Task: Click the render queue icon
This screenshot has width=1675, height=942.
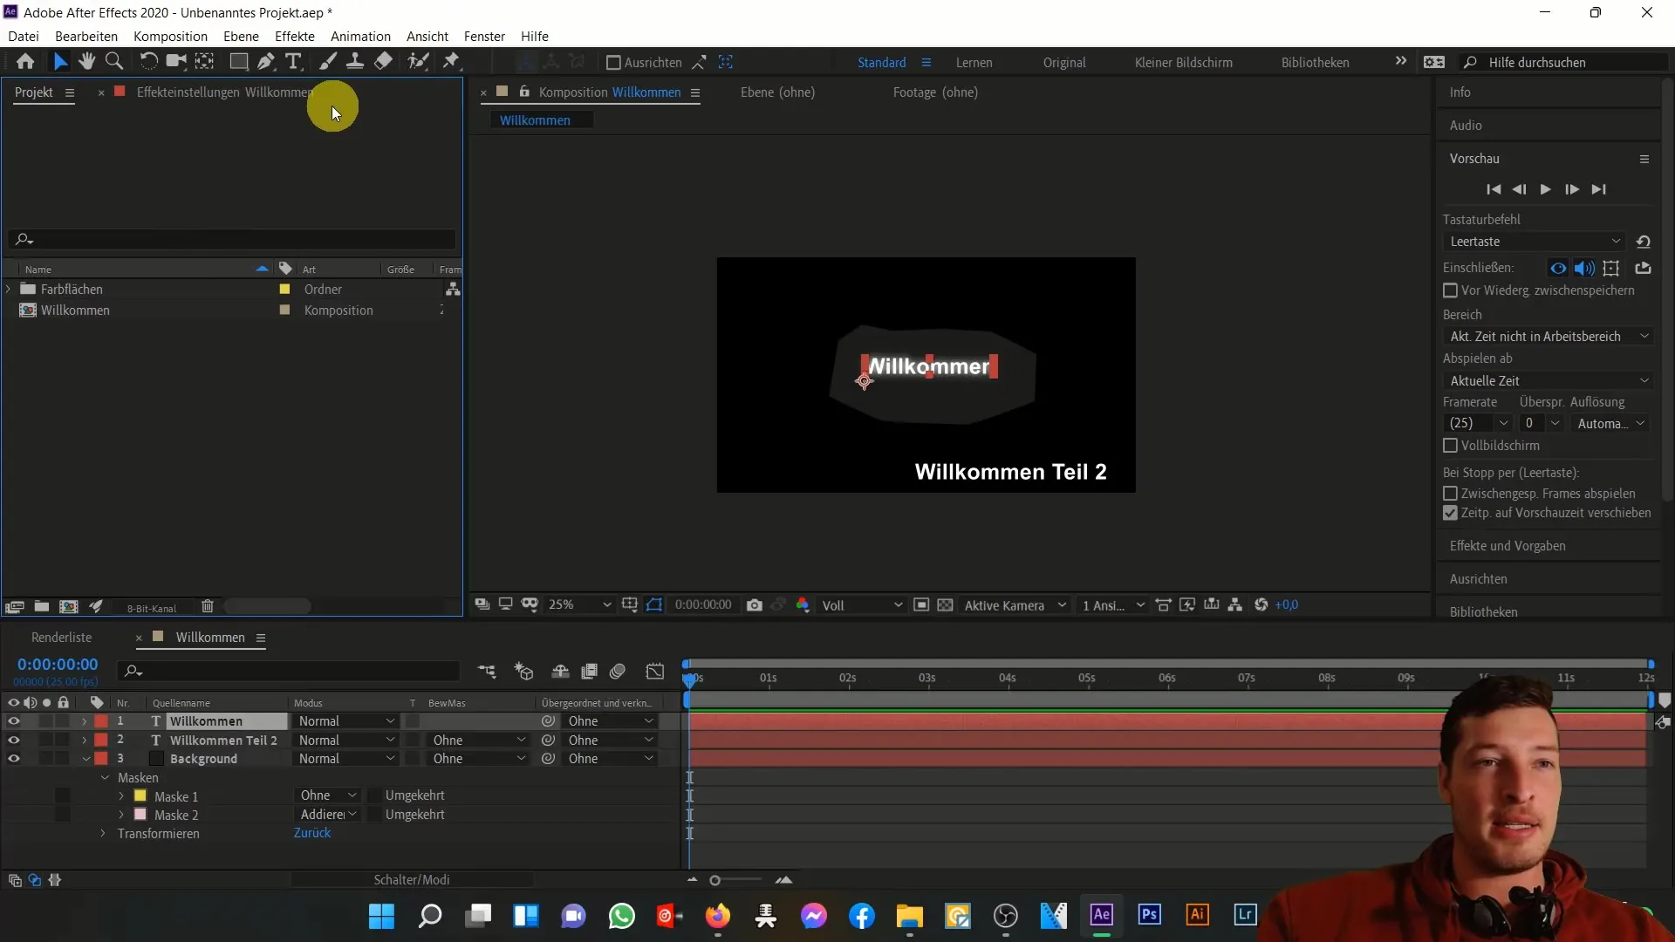Action: (61, 638)
